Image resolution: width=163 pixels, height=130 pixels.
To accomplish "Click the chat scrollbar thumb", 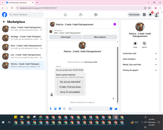I will pyautogui.click(x=117, y=75).
